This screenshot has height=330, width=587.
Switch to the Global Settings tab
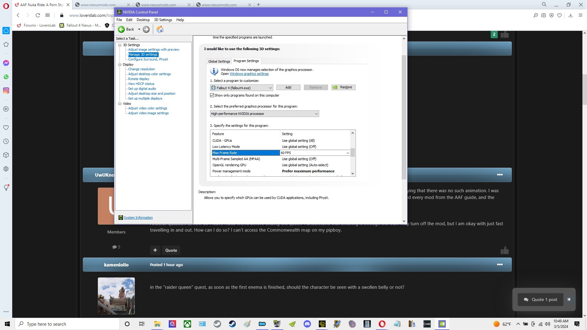219,61
